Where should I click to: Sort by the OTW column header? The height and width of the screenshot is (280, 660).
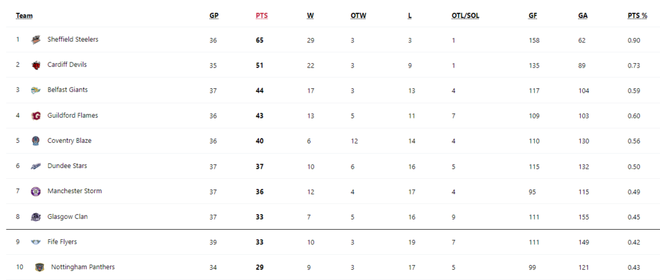click(358, 16)
